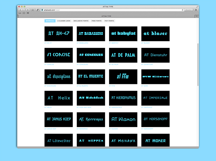Select the ATTAK TYPE browser tab
This screenshot has width=216, height=161.
[x=106, y=16]
